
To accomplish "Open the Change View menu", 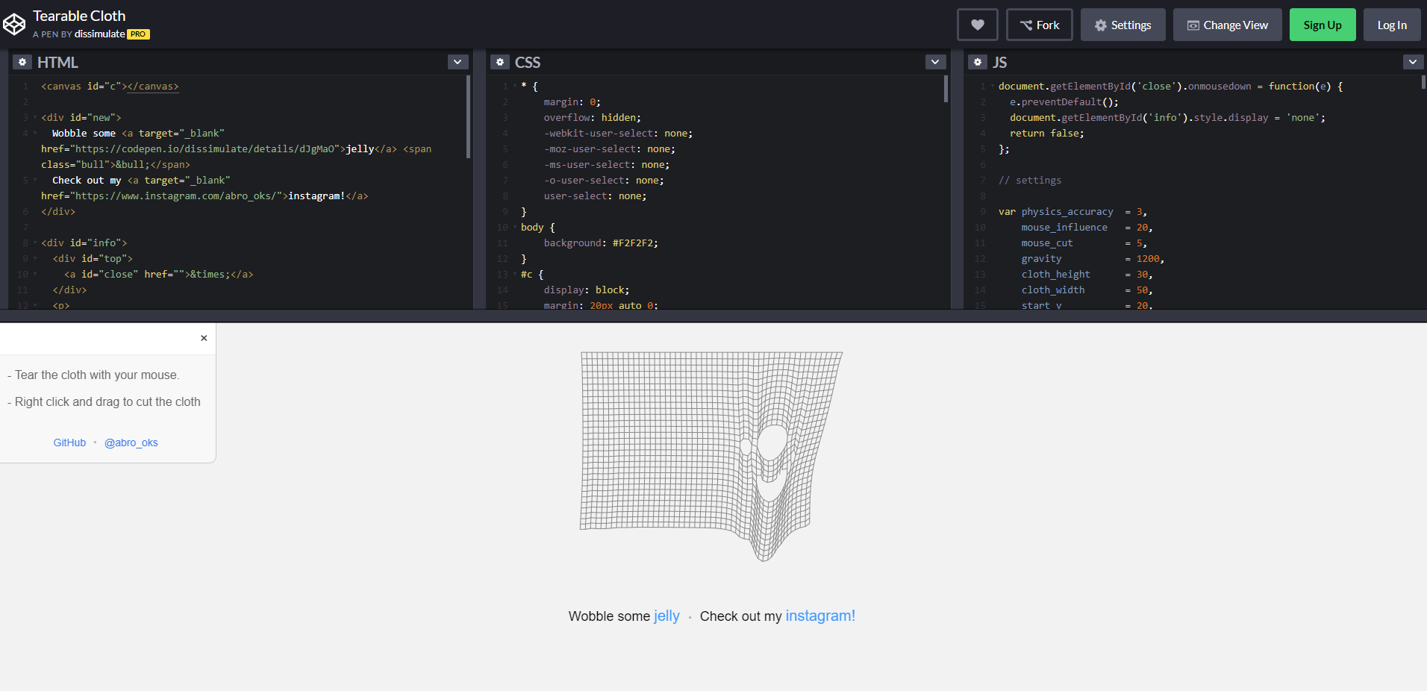I will (x=1227, y=25).
